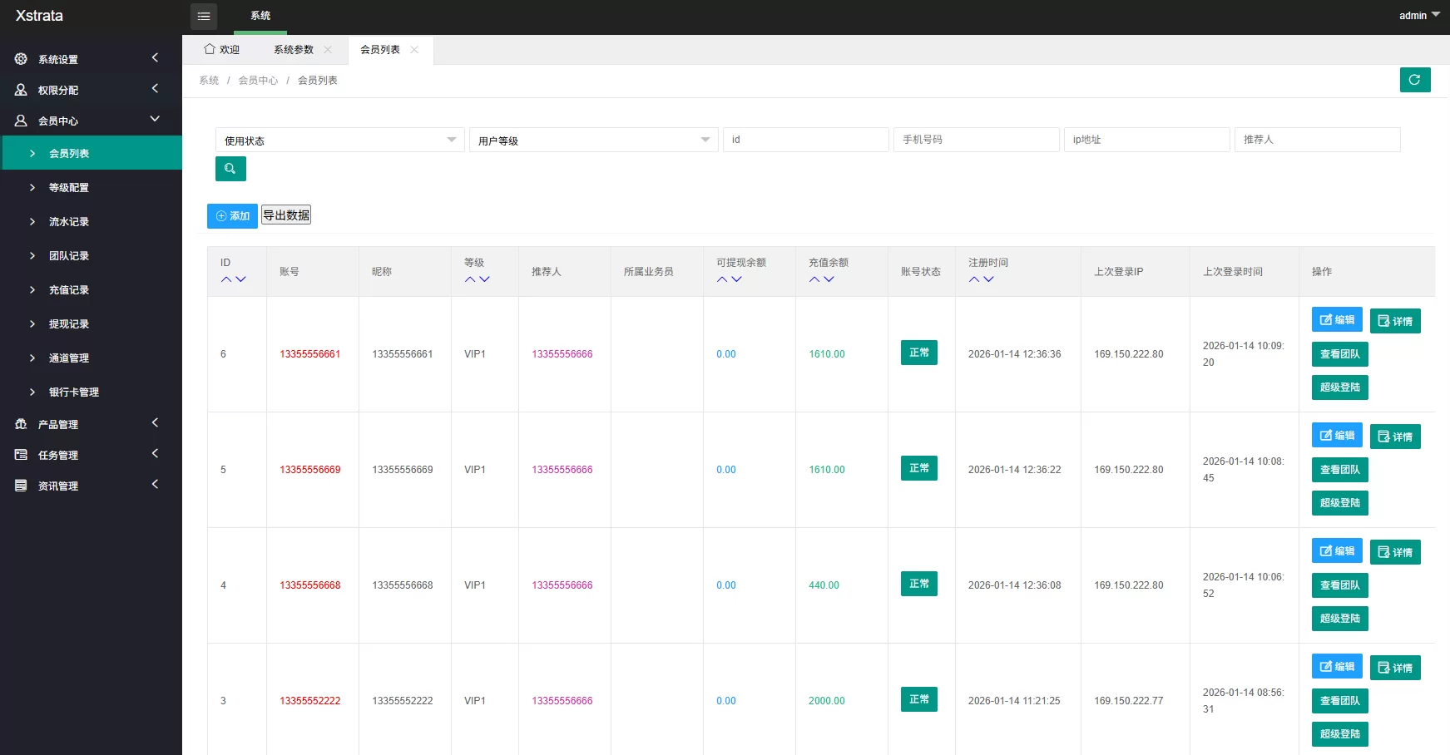Close the 会员列表 tab with its X
This screenshot has width=1450, height=755.
(x=414, y=50)
